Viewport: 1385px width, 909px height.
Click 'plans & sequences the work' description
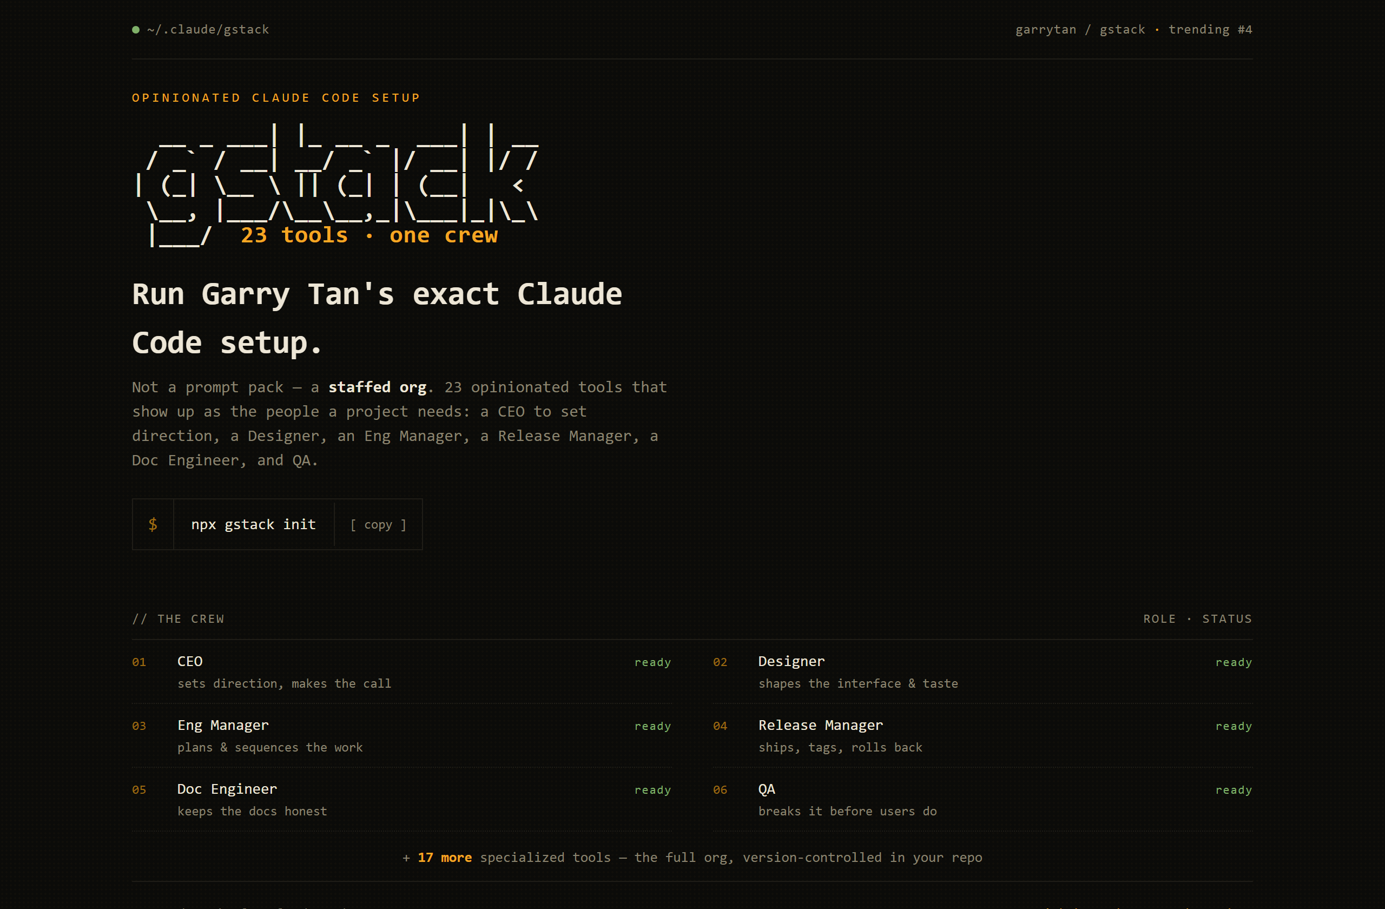(270, 748)
